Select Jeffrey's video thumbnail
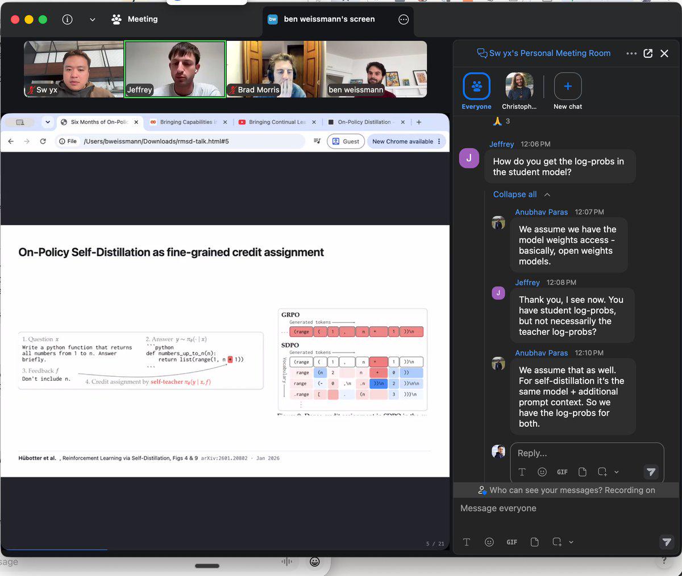Viewport: 682px width, 576px height. click(x=175, y=69)
